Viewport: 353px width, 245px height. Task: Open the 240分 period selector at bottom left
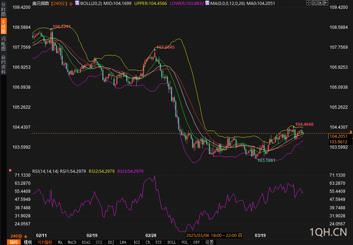[19, 236]
